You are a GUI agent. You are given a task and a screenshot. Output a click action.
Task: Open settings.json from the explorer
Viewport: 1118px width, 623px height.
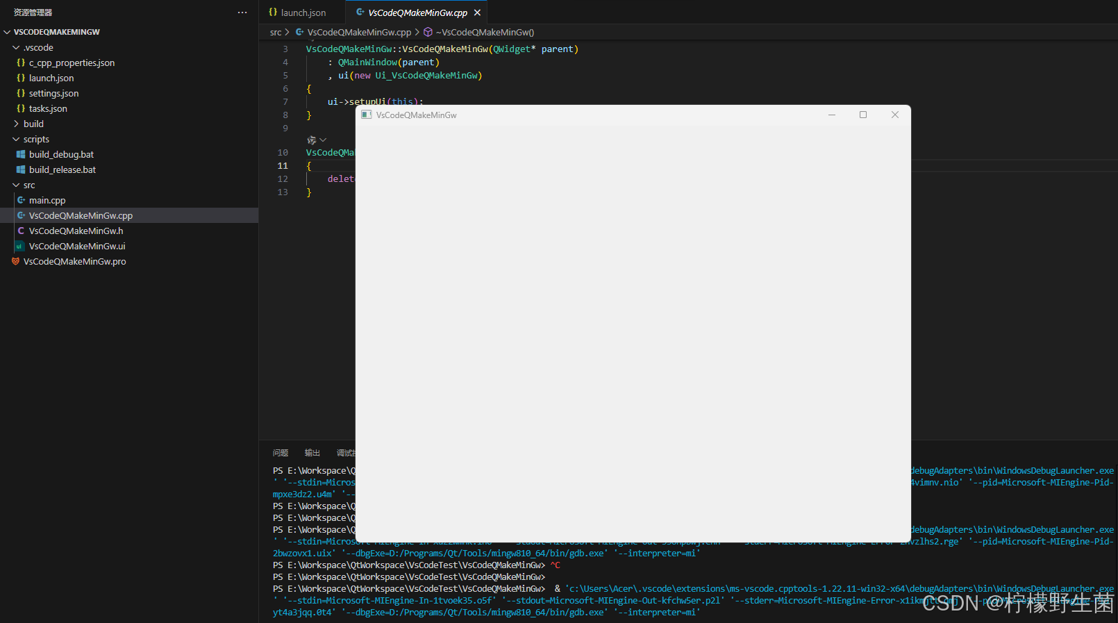[53, 93]
